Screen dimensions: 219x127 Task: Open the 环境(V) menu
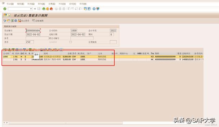tap(62, 4)
